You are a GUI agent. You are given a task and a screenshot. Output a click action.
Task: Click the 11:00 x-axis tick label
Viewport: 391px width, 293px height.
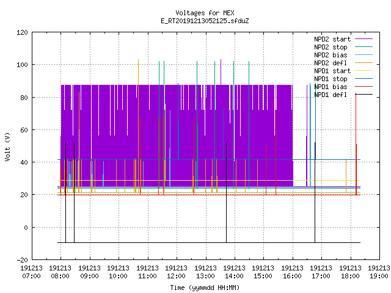[148, 276]
